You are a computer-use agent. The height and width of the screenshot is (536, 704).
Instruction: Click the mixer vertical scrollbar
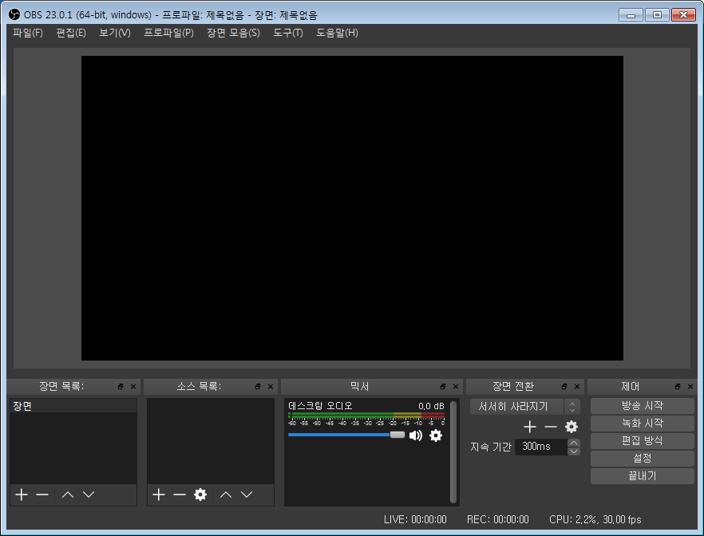[x=453, y=451]
